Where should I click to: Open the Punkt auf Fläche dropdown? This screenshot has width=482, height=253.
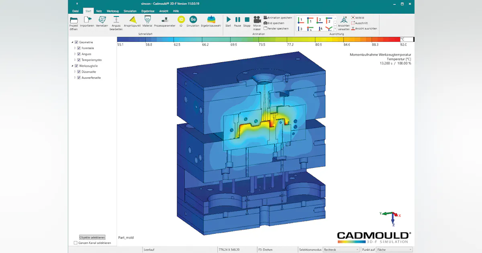click(x=394, y=250)
